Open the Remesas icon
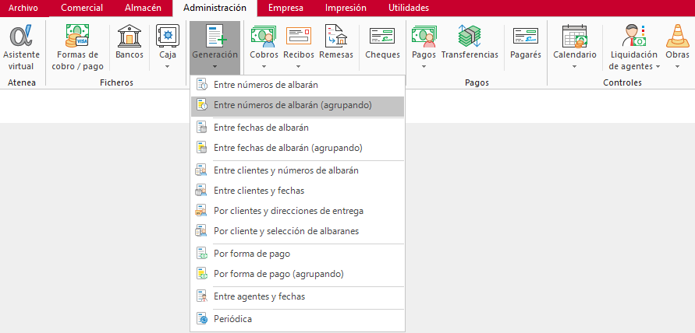The width and height of the screenshot is (695, 333). [x=336, y=37]
